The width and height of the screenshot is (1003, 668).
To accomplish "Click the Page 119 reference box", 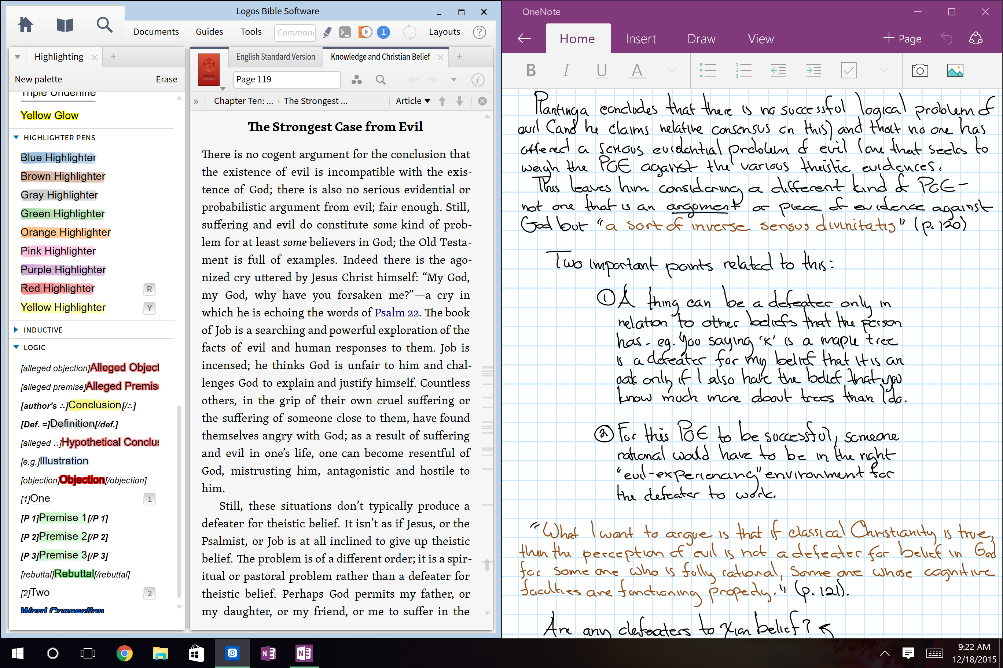I will coord(287,80).
